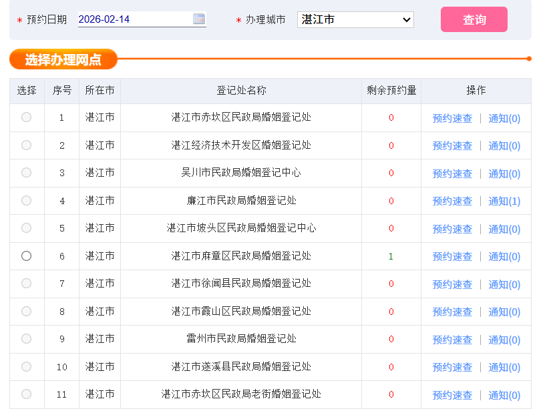View 通知(0) for 湛江市遂溪县民政局婚姻登记处
Viewport: 547px width, 413px height.
503,366
